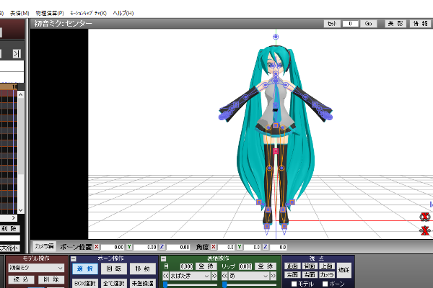Click the 読込 model load button
This screenshot has width=433, height=288.
21,279
